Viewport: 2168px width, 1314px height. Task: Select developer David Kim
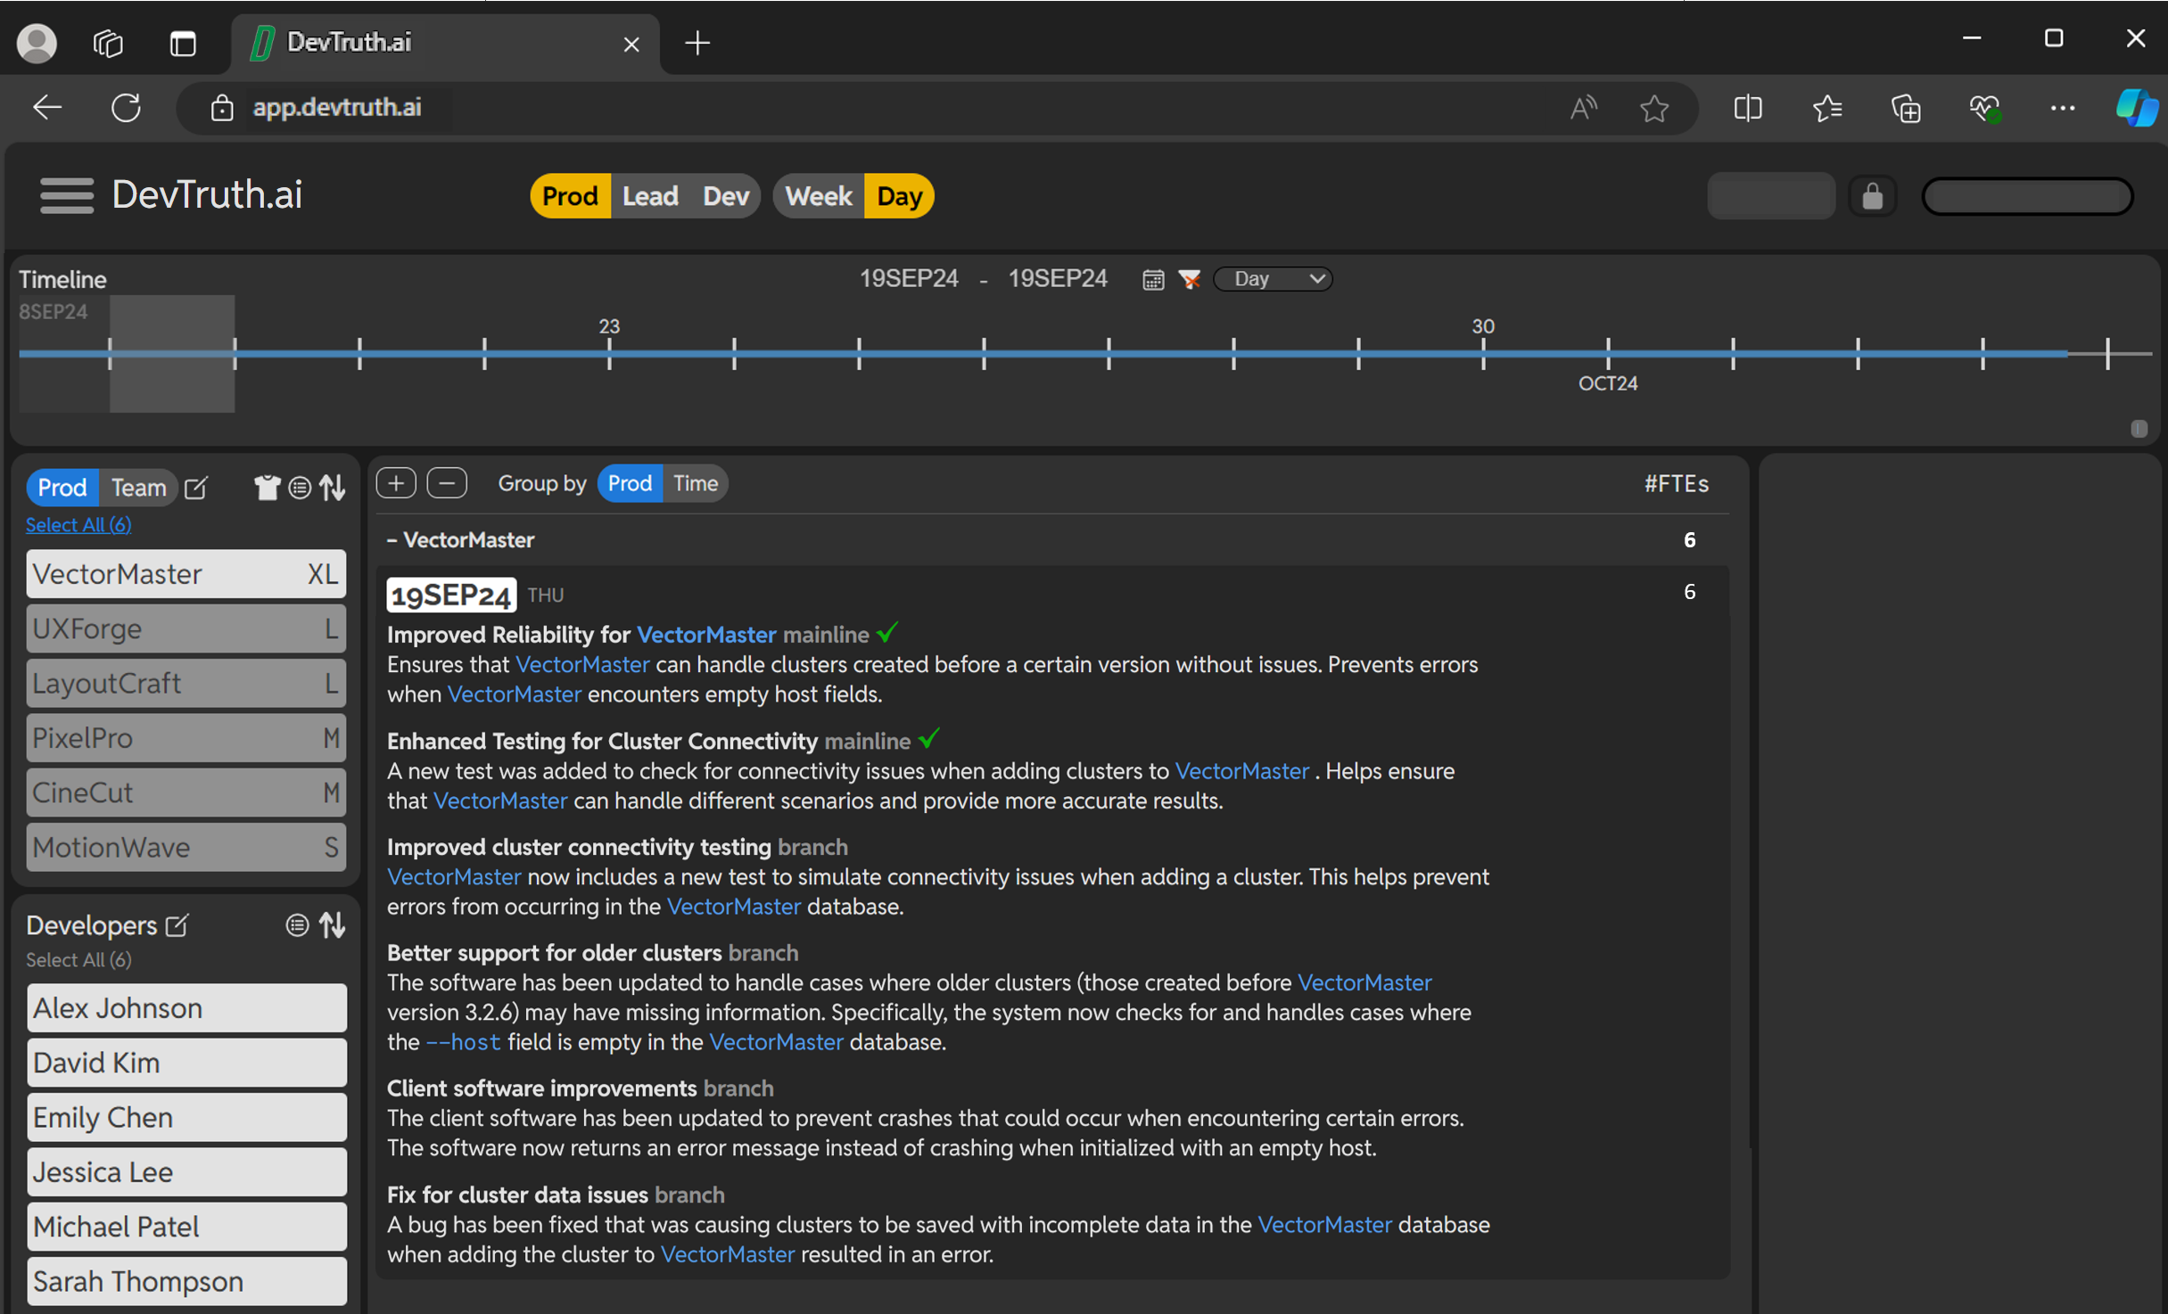tap(186, 1063)
